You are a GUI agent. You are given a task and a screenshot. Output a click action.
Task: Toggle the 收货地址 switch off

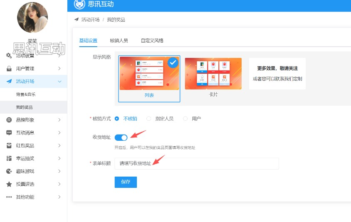(121, 137)
